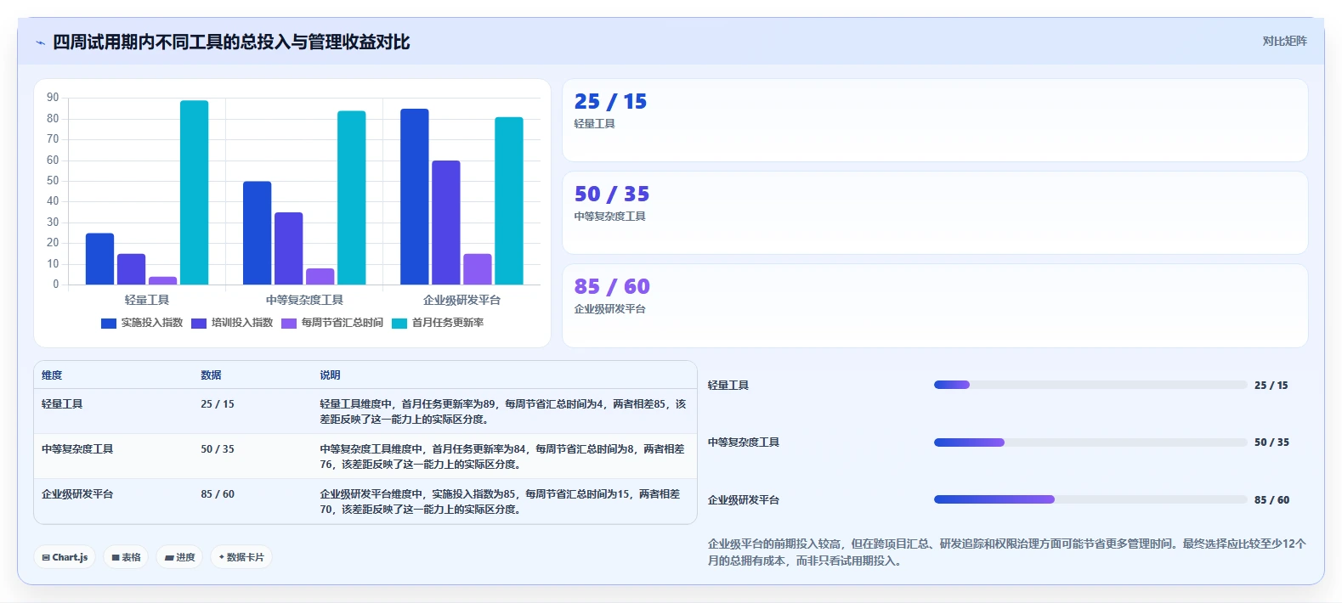Image resolution: width=1342 pixels, height=603 pixels.
Task: Click the 轻量工具 每周节省汇总时间 bar
Action: click(162, 280)
